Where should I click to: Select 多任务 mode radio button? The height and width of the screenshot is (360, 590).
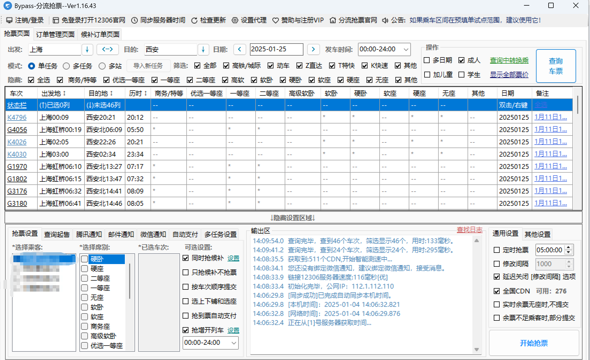coord(66,66)
